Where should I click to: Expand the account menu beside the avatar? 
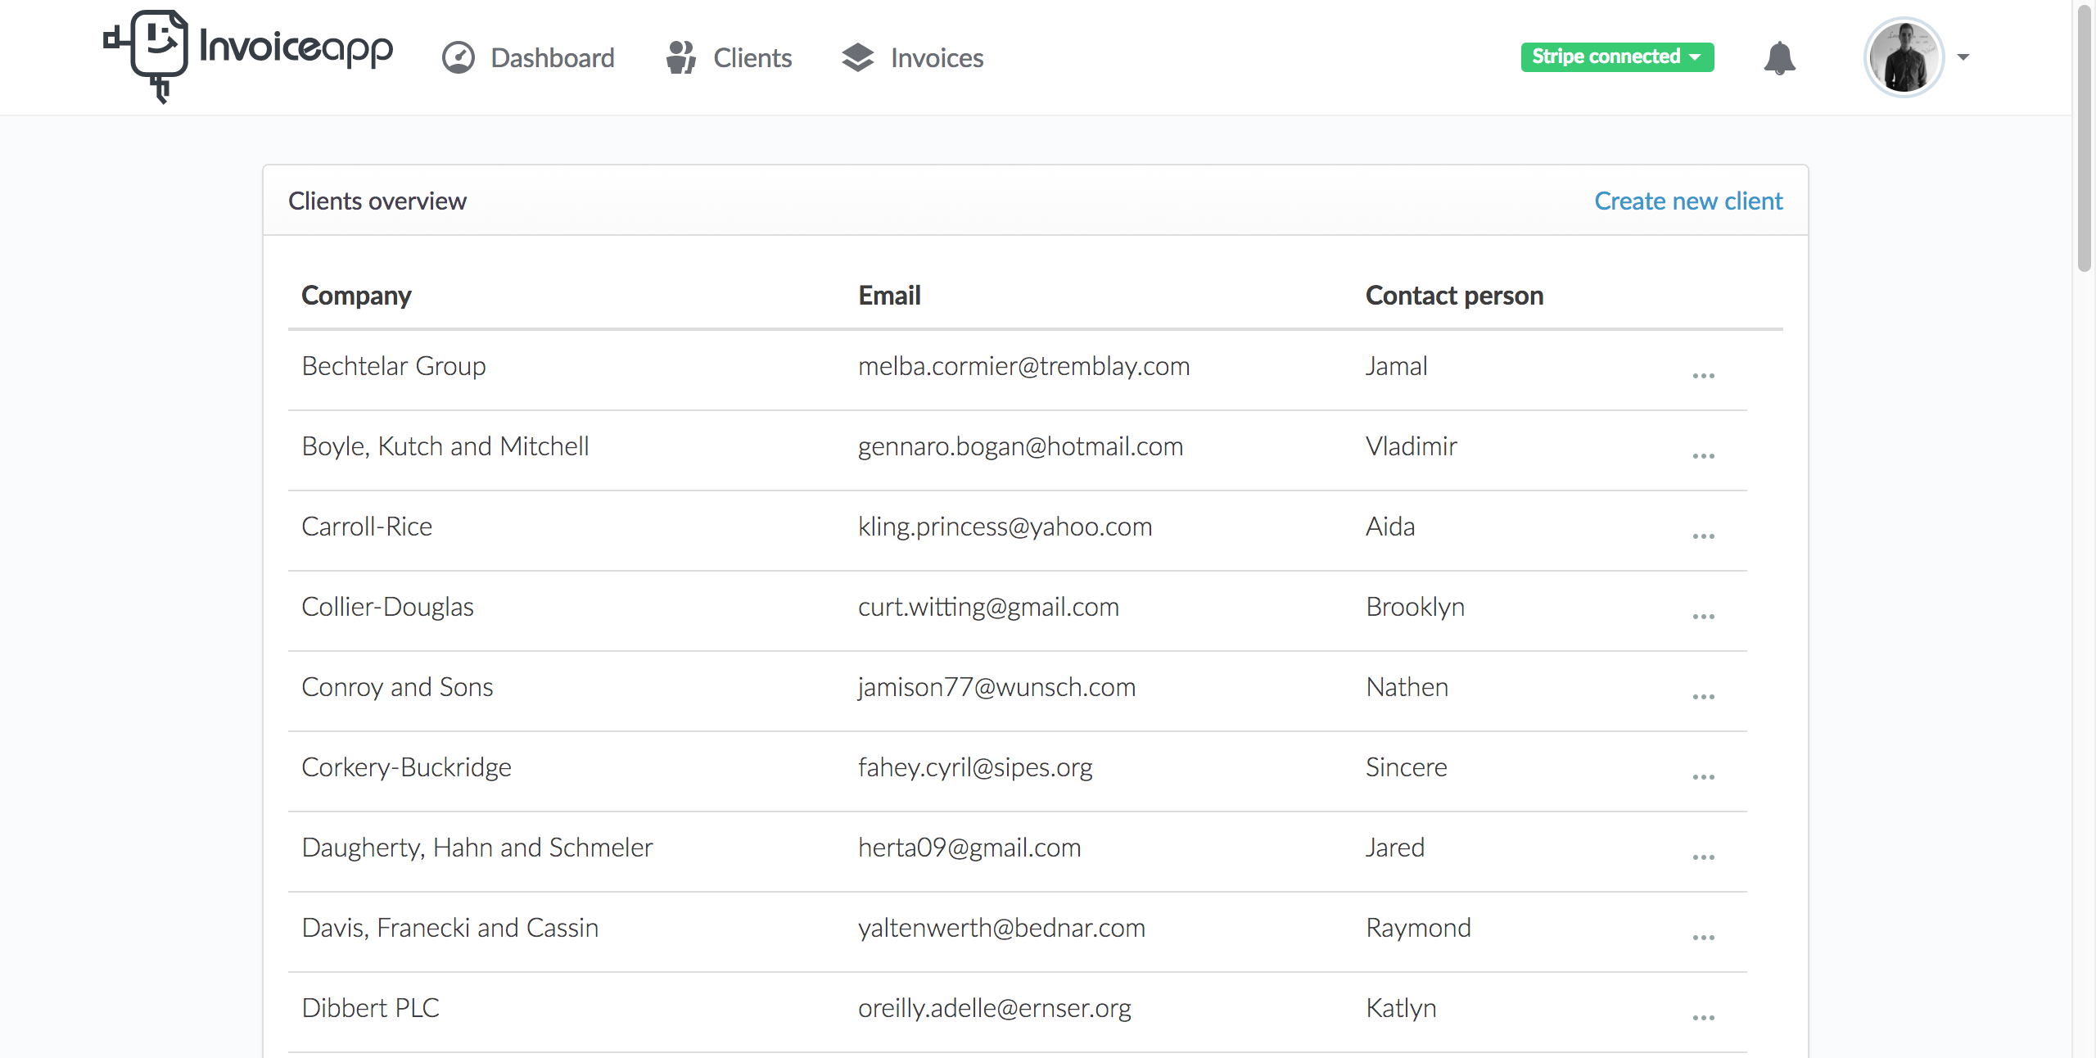point(1963,57)
